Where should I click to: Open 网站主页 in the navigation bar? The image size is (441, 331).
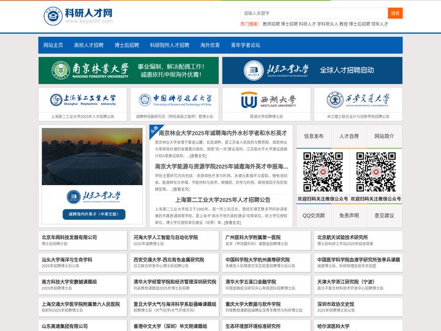coord(53,45)
